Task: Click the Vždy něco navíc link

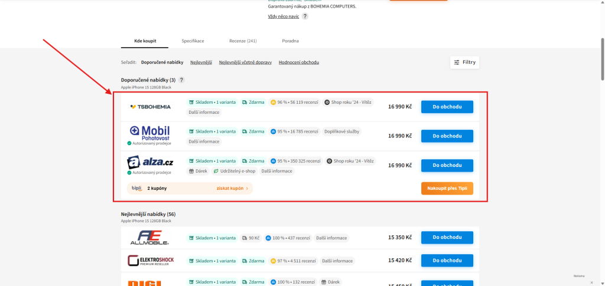Action: [x=283, y=17]
